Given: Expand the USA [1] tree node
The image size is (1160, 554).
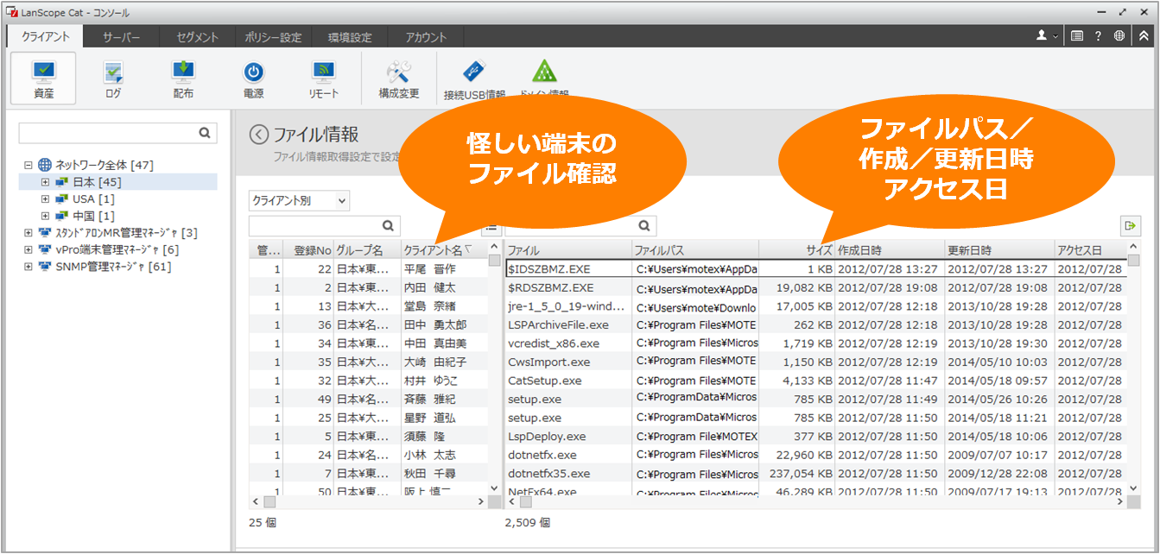Looking at the screenshot, I should pyautogui.click(x=46, y=199).
